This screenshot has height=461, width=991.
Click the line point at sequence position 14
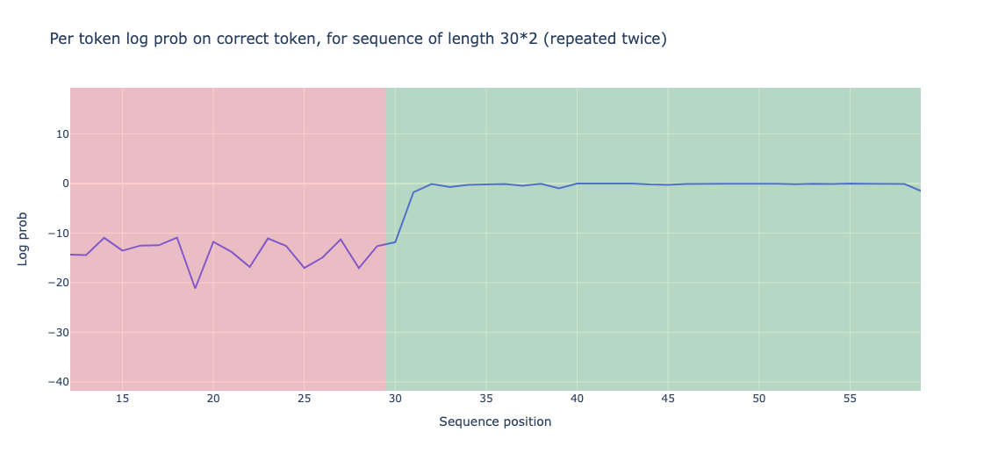[x=104, y=238]
